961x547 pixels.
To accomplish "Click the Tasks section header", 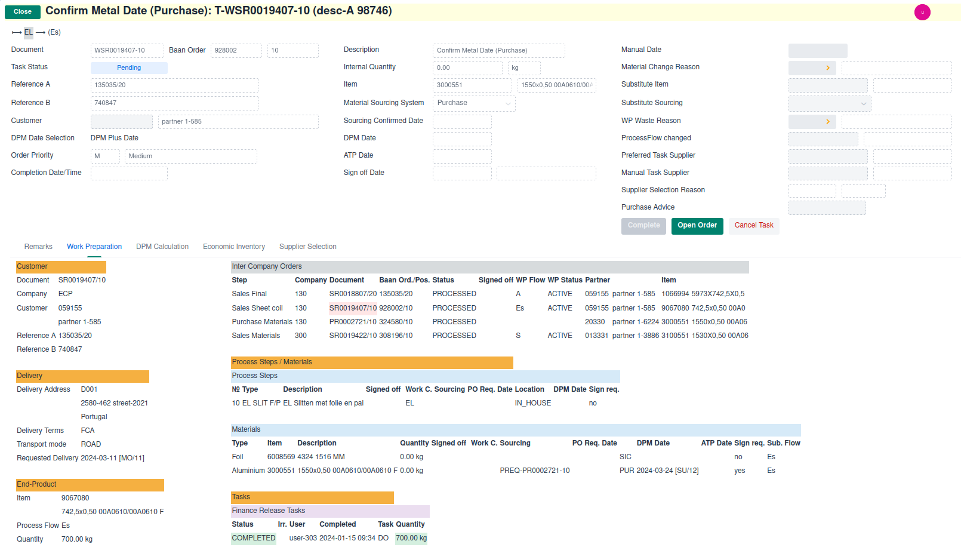I will click(312, 497).
